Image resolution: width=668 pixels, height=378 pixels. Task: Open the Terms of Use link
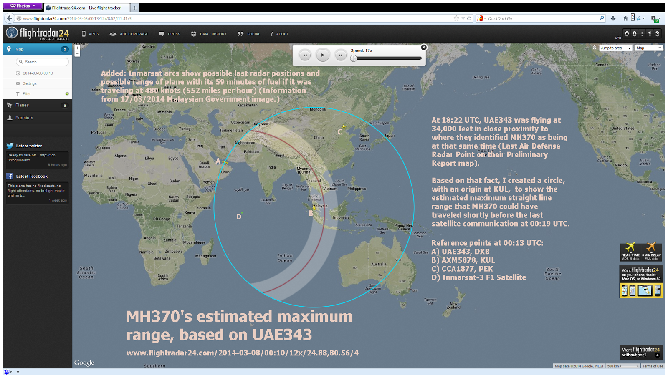(x=653, y=366)
